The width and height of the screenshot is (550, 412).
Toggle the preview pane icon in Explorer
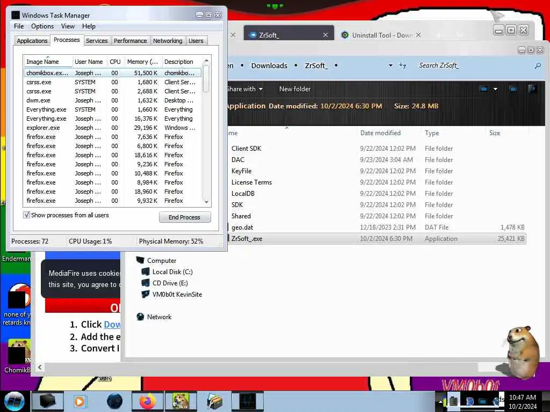(x=513, y=89)
